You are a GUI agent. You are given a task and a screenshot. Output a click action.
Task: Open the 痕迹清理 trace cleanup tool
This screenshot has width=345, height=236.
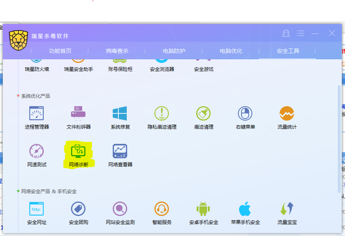203,117
